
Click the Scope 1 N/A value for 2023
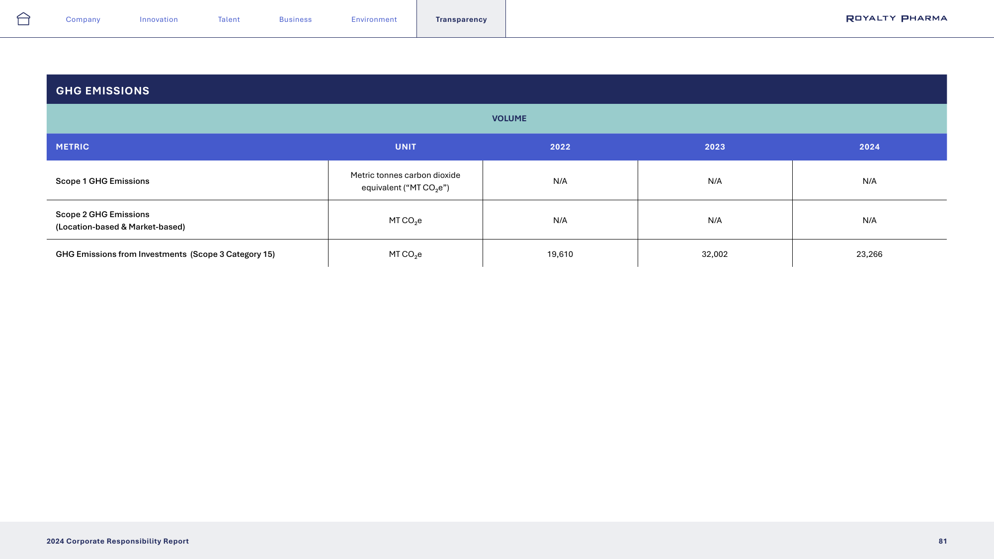coord(715,181)
